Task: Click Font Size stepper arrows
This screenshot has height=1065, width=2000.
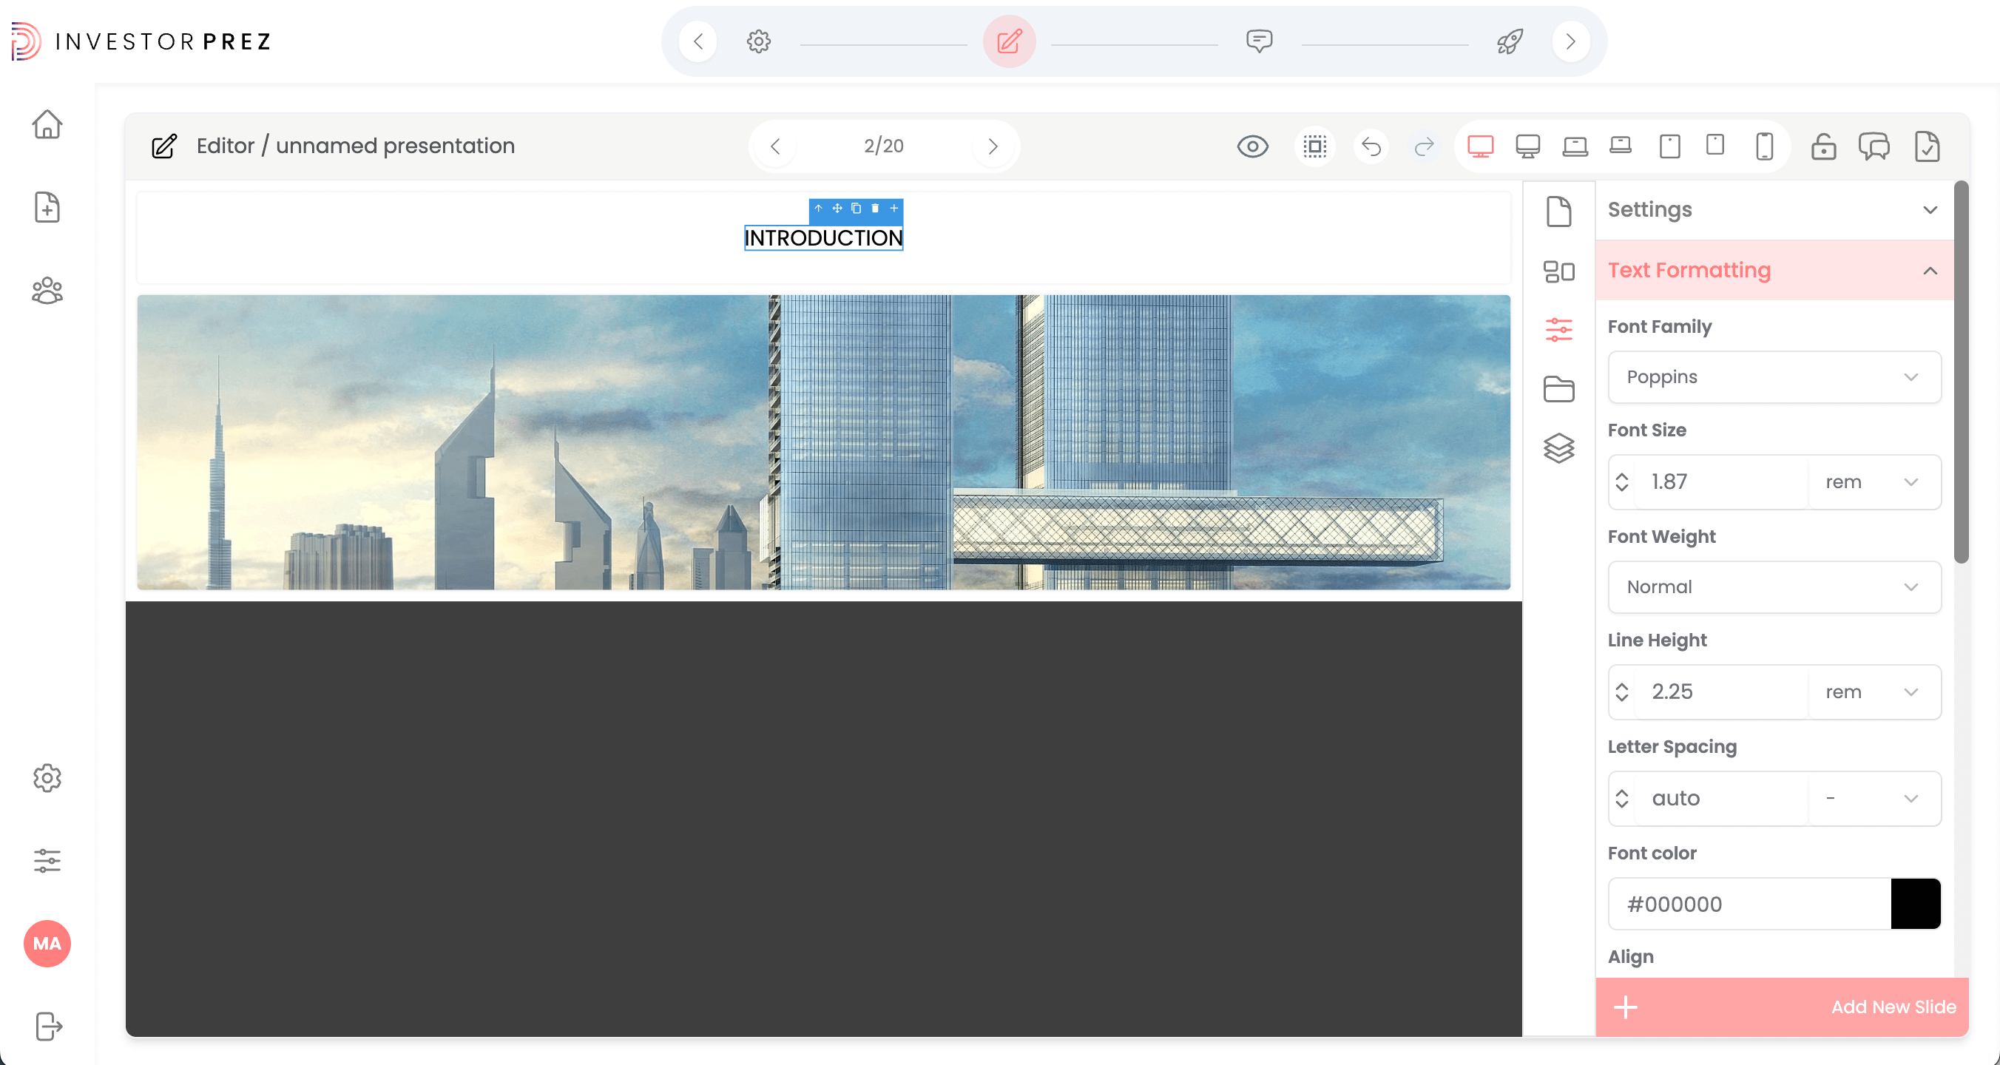Action: [x=1621, y=481]
